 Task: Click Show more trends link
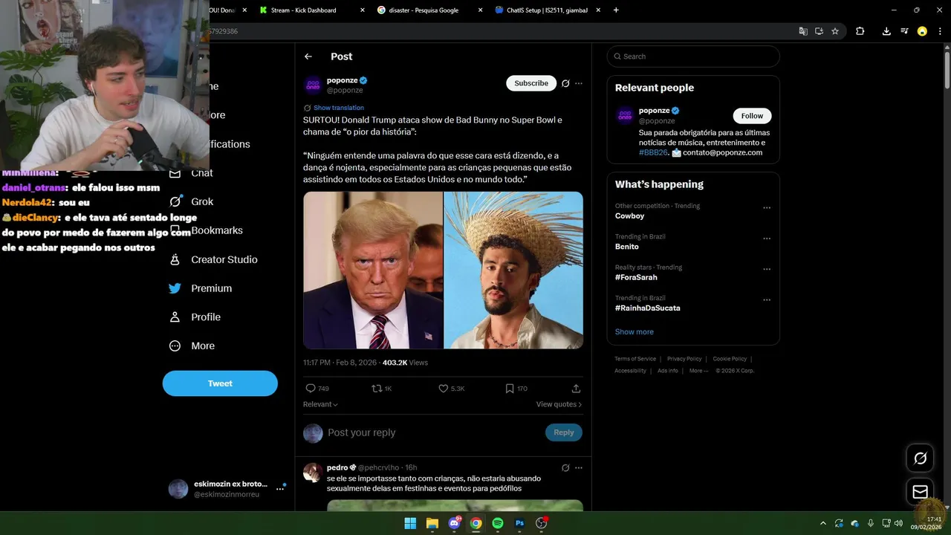click(634, 332)
